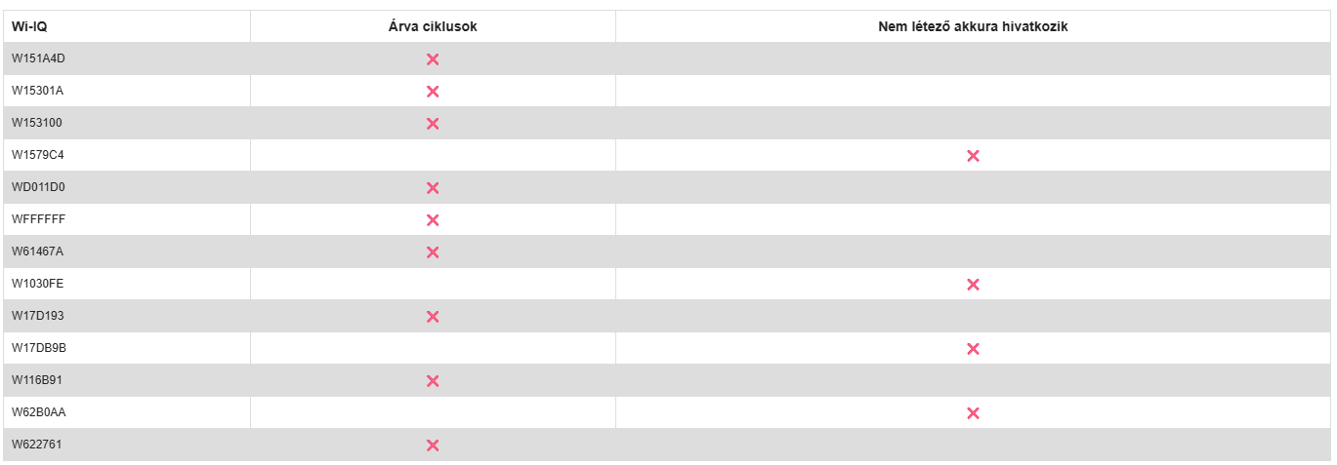Click the red X for W61467A
Viewport: 1337px width, 465px height.
coord(433,252)
